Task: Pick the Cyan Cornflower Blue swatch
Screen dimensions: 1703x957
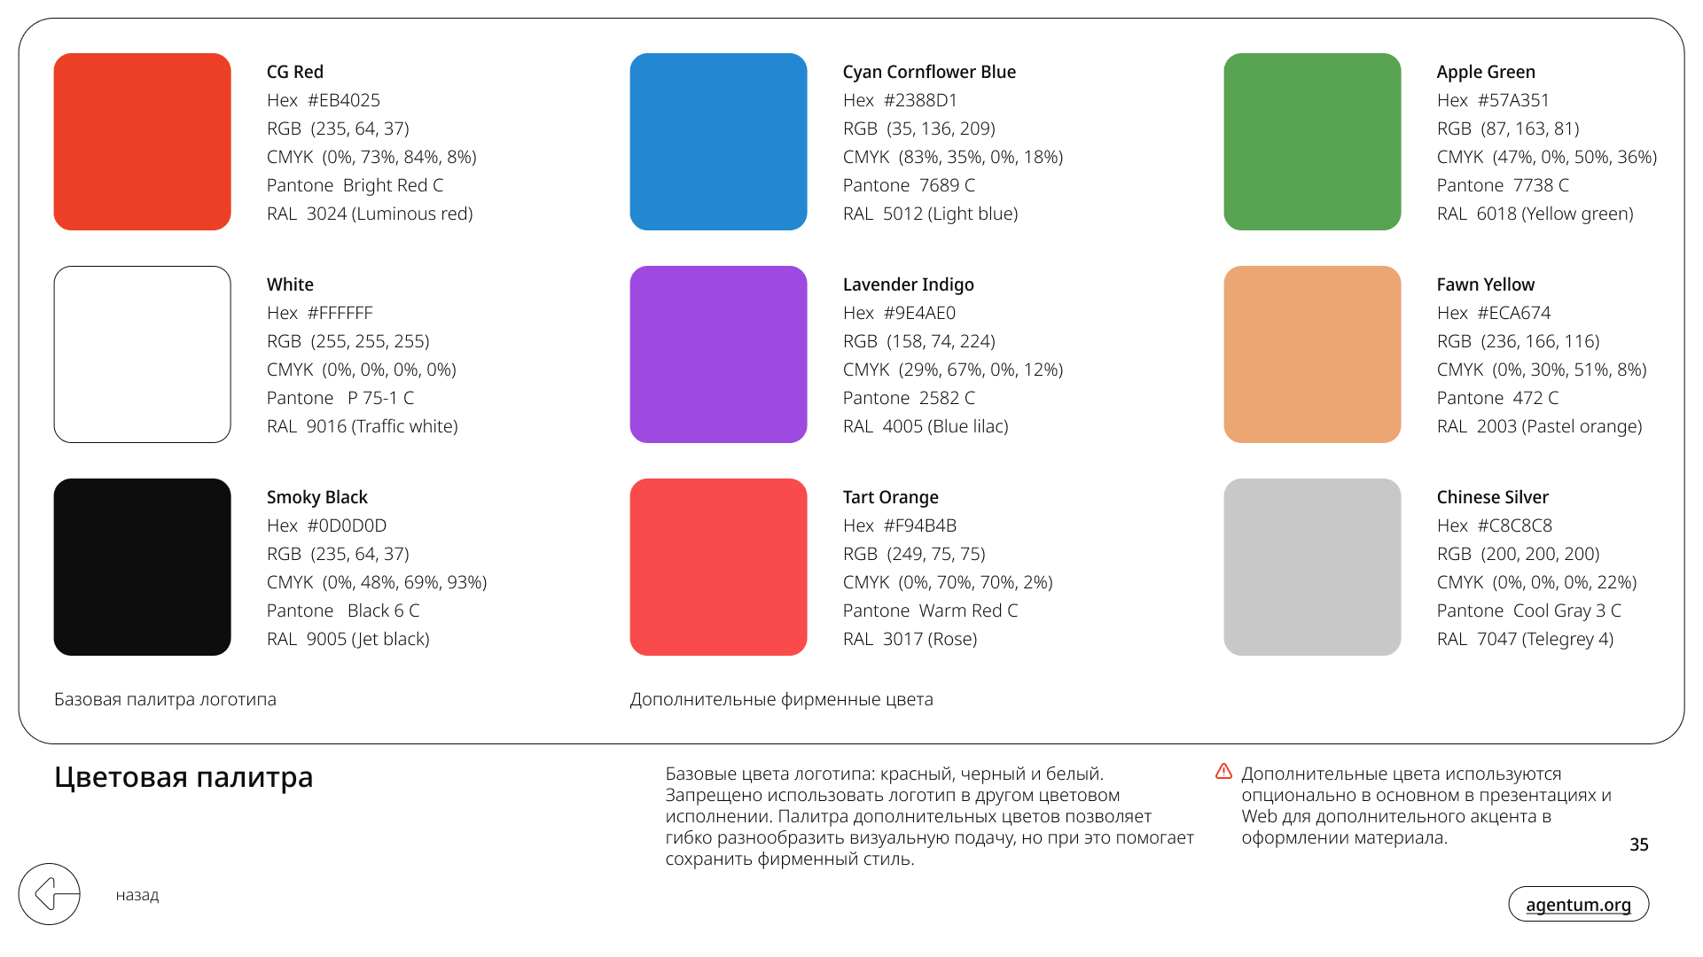Action: pyautogui.click(x=719, y=142)
